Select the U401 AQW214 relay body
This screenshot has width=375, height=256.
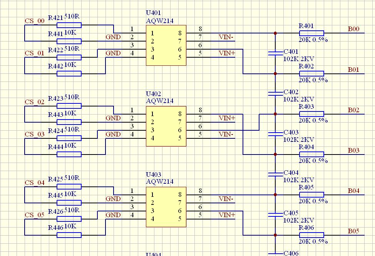[166, 45]
